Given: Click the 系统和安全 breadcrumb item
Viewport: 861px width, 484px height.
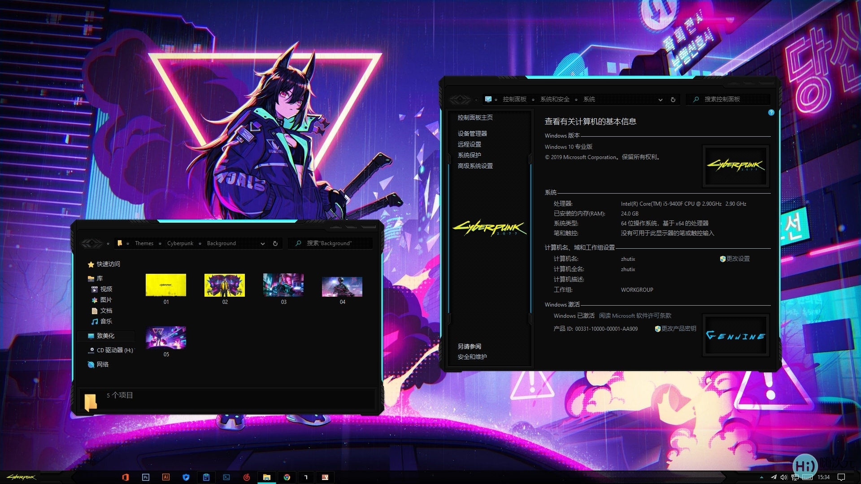Looking at the screenshot, I should pyautogui.click(x=555, y=99).
